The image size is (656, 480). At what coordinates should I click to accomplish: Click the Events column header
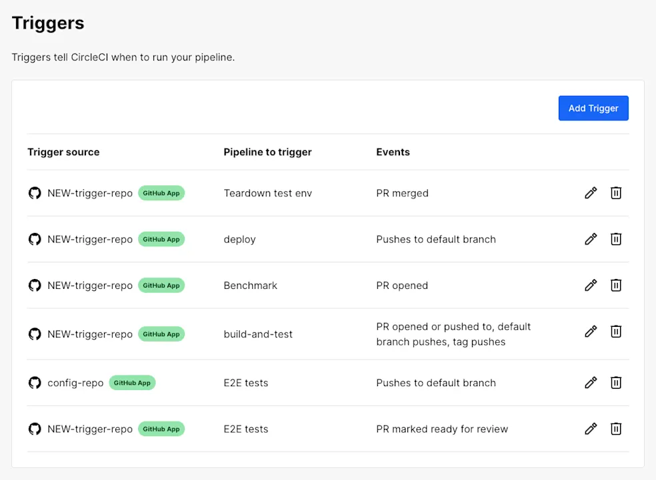pyautogui.click(x=393, y=152)
